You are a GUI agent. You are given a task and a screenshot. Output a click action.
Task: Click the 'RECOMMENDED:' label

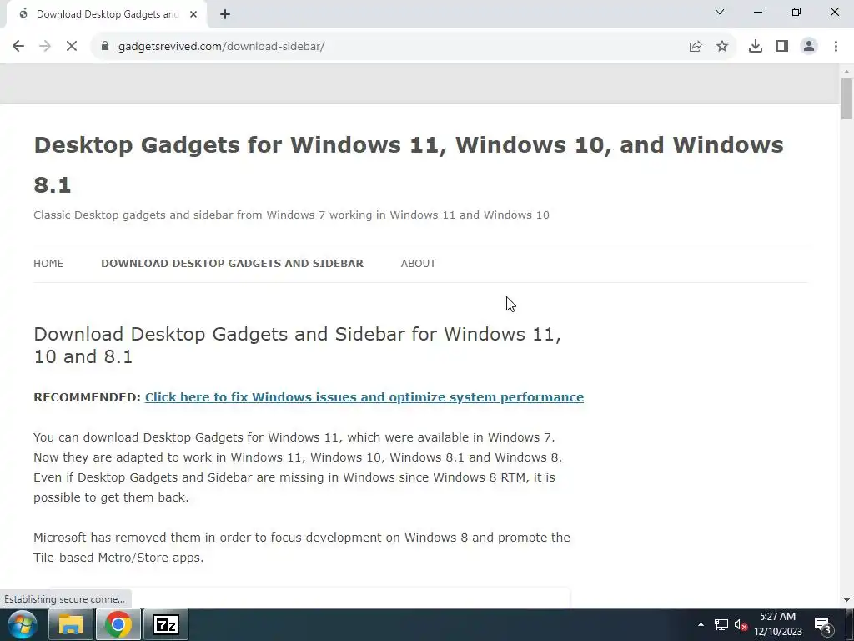[87, 396]
